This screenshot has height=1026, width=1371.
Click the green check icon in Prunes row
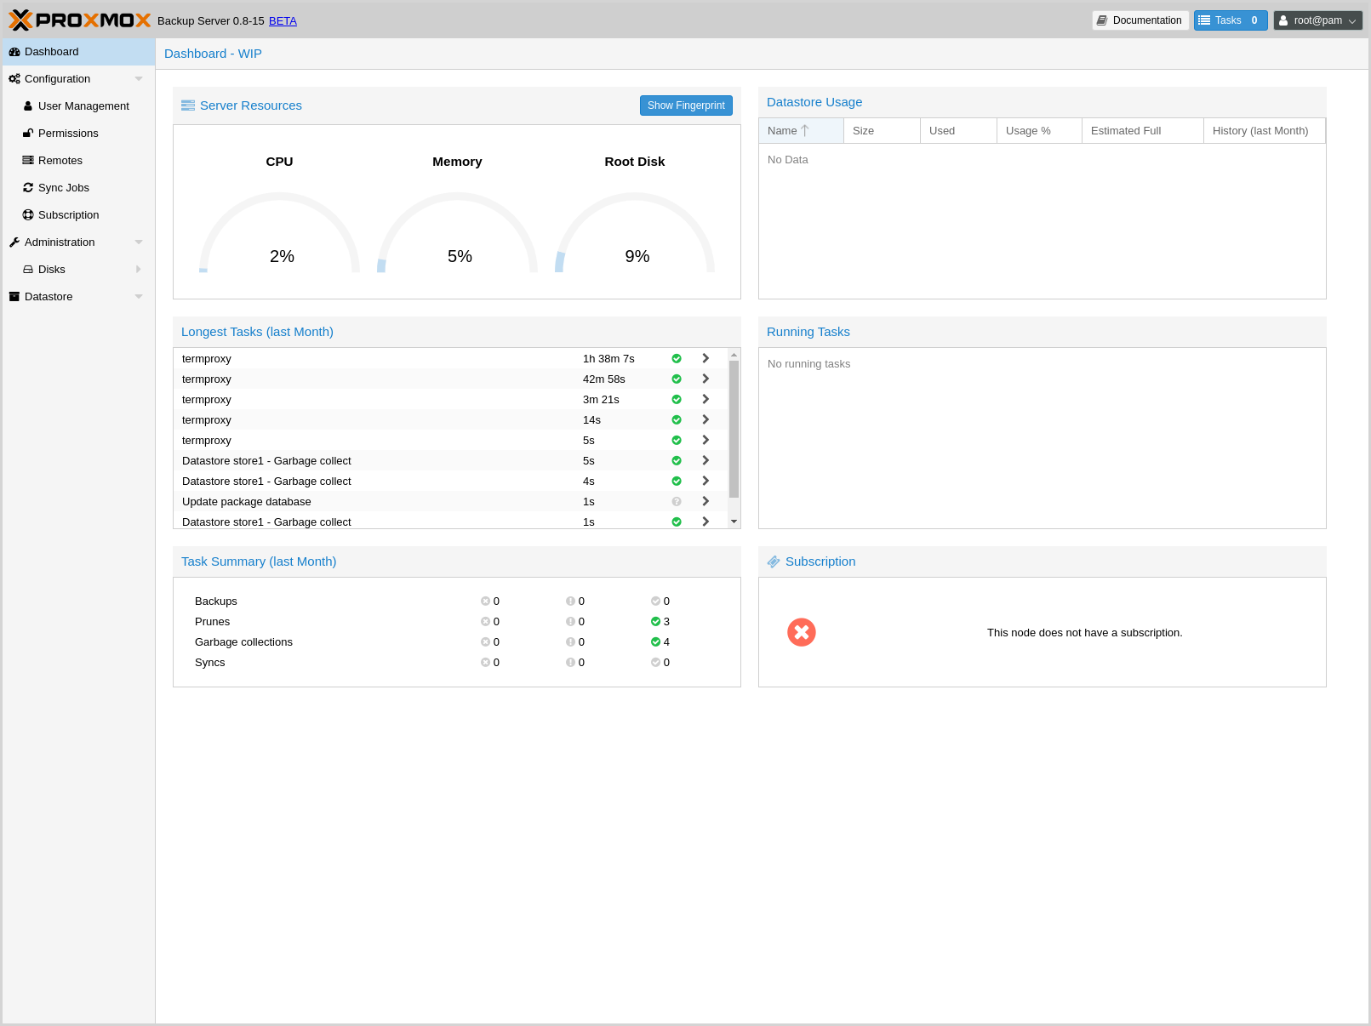(x=655, y=622)
